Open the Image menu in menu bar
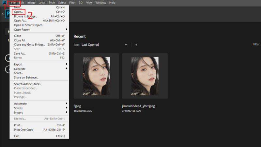The width and height of the screenshot is (261, 147). 31,3
